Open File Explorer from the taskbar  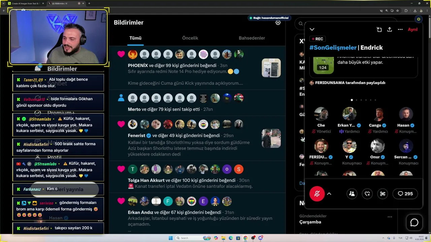[223, 238]
